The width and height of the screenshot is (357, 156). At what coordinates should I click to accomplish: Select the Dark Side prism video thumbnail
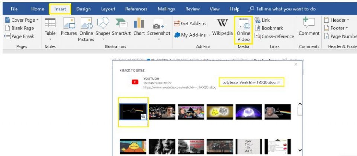point(133,112)
